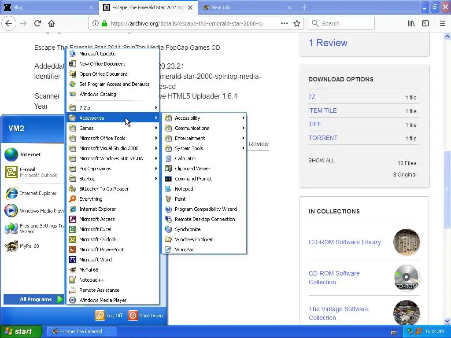This screenshot has width=451, height=338.
Task: Click the Windows start button
Action: coord(21,331)
